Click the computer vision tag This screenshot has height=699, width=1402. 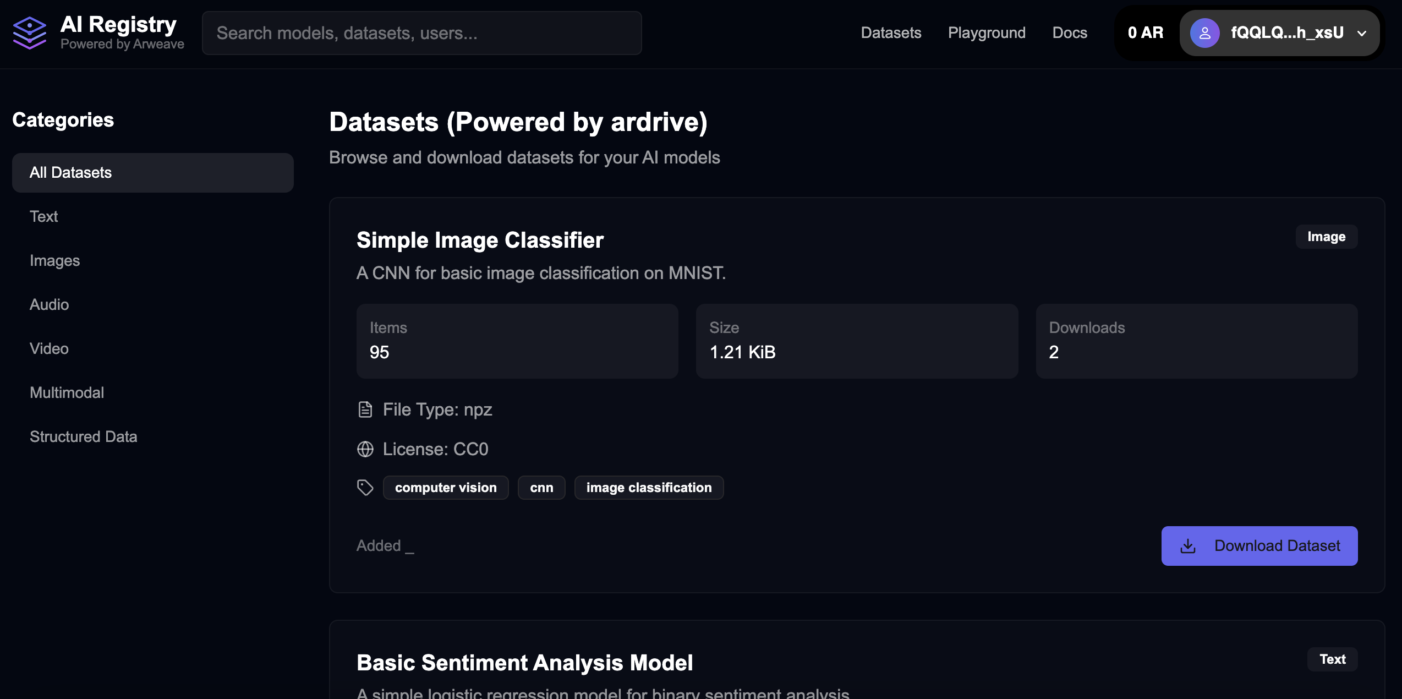(446, 488)
